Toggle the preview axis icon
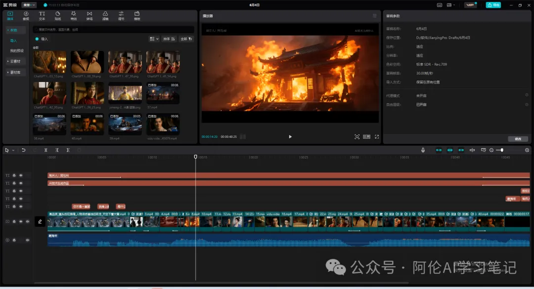The height and width of the screenshot is (289, 534). point(472,150)
